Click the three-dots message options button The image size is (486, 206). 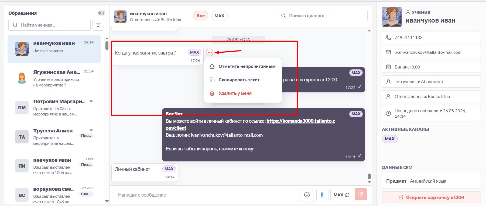(x=210, y=52)
